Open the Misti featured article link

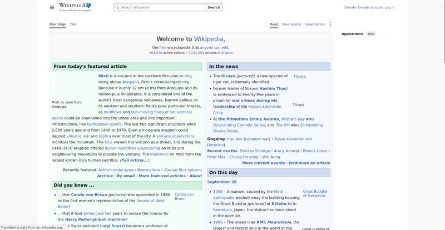pyautogui.click(x=103, y=76)
